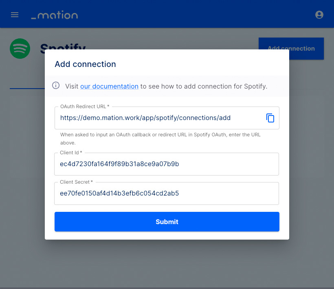Open the user account avatar menu
This screenshot has height=289, width=334.
pos(319,15)
